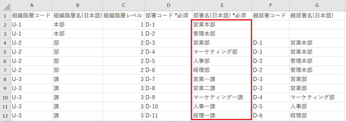Select cell B3 containing 本部
This screenshot has width=346, height=122.
coord(77,34)
